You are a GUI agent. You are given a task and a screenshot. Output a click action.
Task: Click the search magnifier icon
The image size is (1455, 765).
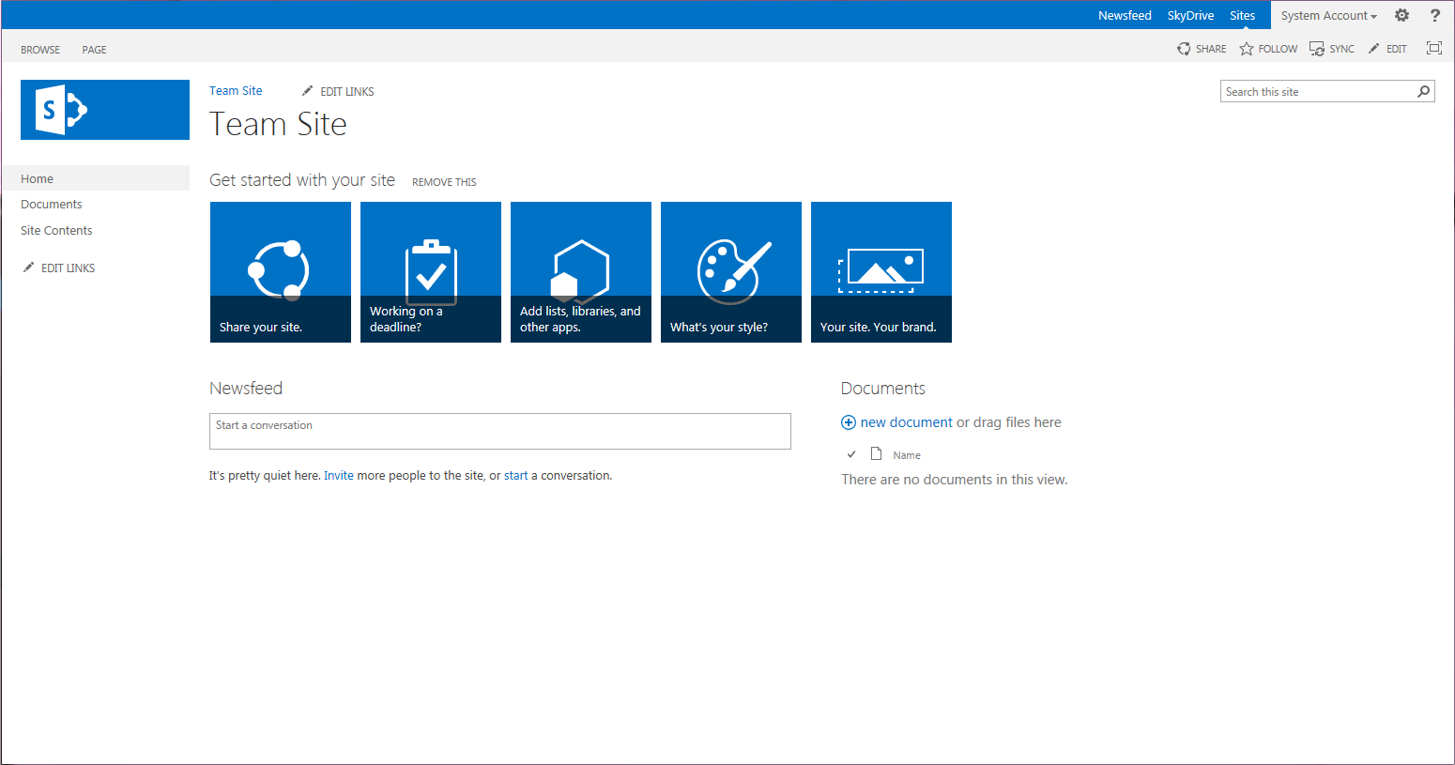(1423, 91)
